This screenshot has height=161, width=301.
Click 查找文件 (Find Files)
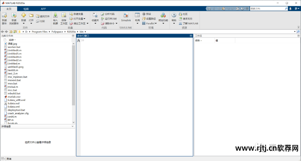click(x=43, y=16)
